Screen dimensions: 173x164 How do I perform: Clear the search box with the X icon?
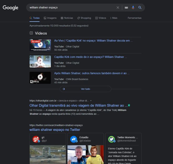coord(118,8)
